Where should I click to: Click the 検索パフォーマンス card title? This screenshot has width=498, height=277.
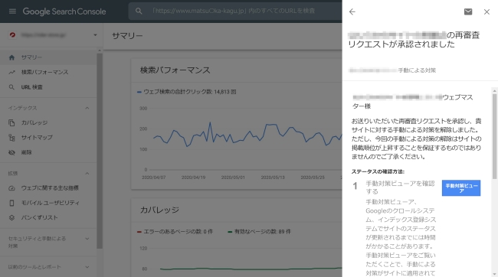(175, 70)
